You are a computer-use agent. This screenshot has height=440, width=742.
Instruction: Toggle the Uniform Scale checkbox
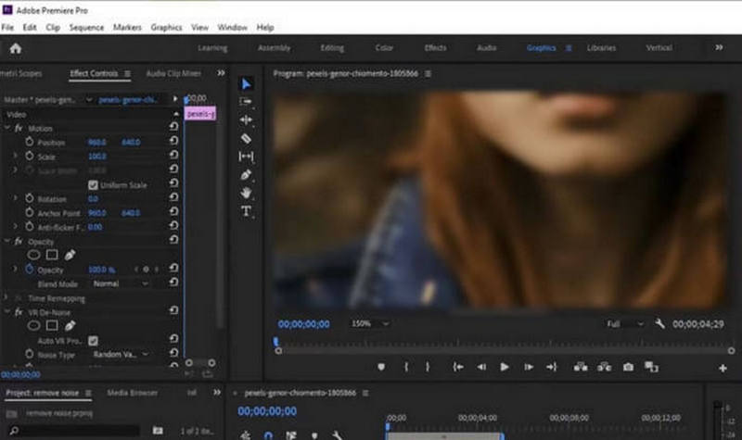(x=93, y=185)
